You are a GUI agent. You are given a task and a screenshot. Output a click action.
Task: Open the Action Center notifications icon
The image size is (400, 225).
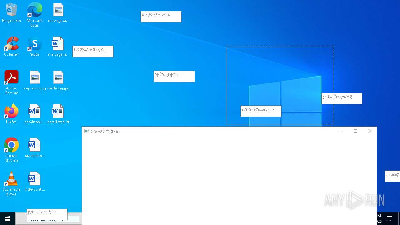[390, 219]
